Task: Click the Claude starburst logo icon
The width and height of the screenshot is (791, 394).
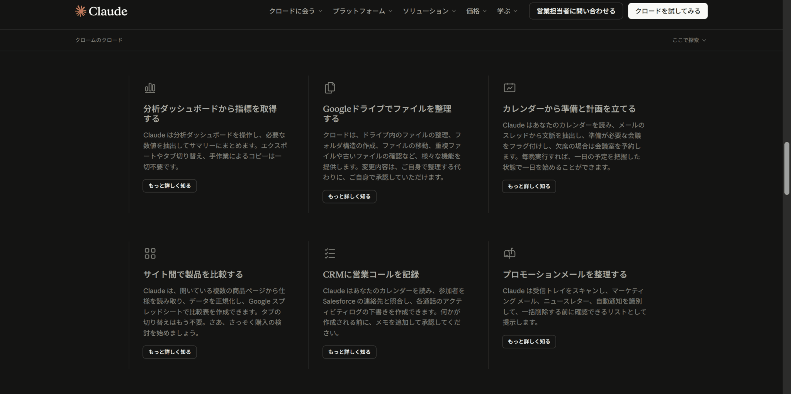Action: pos(80,11)
